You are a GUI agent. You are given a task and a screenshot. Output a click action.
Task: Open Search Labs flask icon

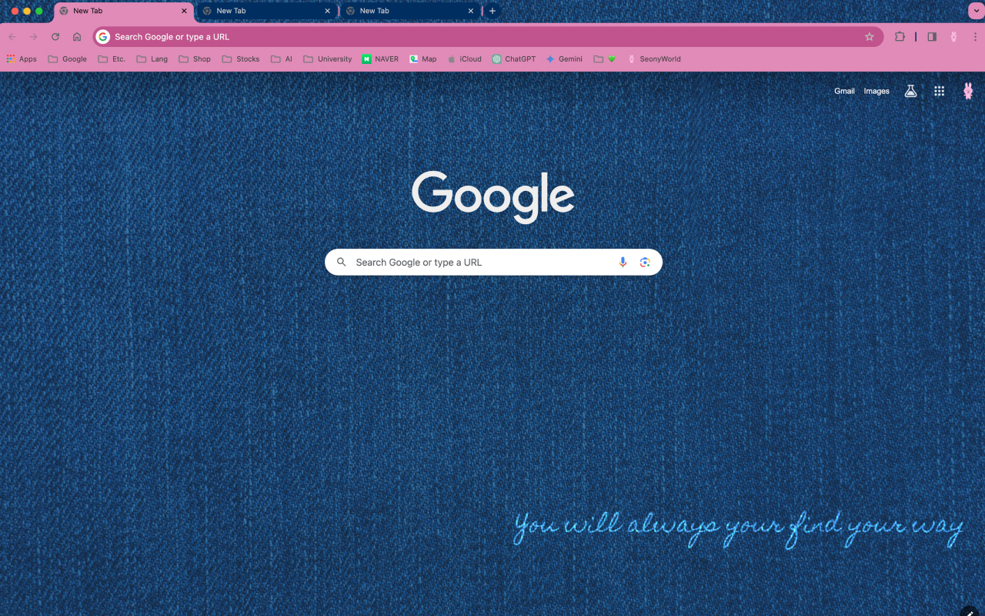pyautogui.click(x=911, y=91)
